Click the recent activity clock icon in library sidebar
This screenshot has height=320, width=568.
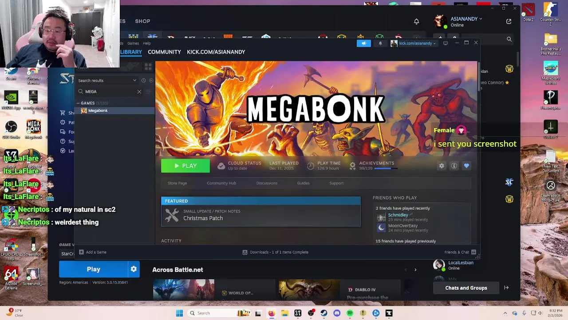coord(143,80)
